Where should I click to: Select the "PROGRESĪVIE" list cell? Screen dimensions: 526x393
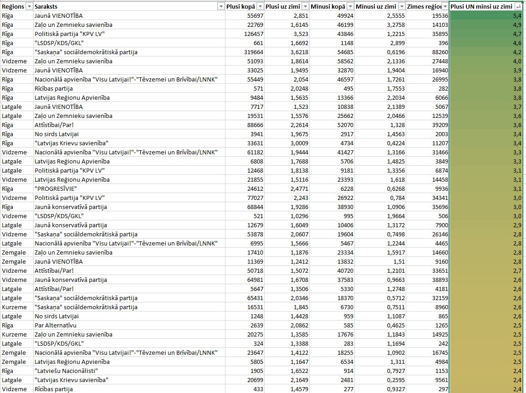click(129, 189)
